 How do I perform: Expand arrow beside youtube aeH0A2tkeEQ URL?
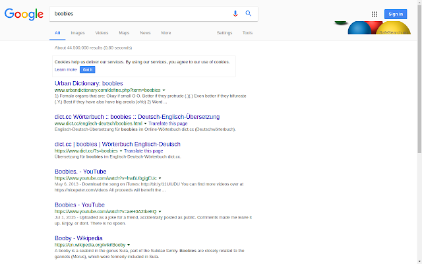coord(160,212)
